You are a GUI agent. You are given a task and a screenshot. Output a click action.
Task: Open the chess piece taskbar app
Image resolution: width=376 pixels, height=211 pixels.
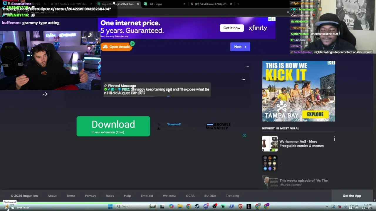point(249,206)
